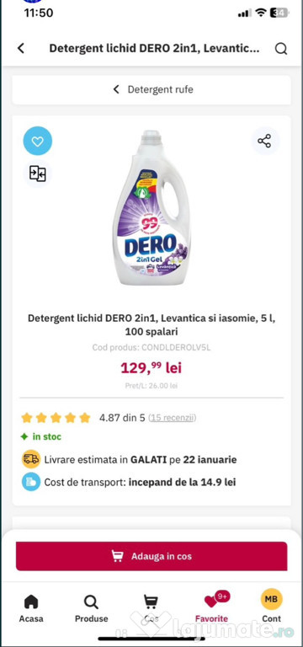Open search with the magnifier icon
This screenshot has width=303, height=647.
pyautogui.click(x=281, y=49)
